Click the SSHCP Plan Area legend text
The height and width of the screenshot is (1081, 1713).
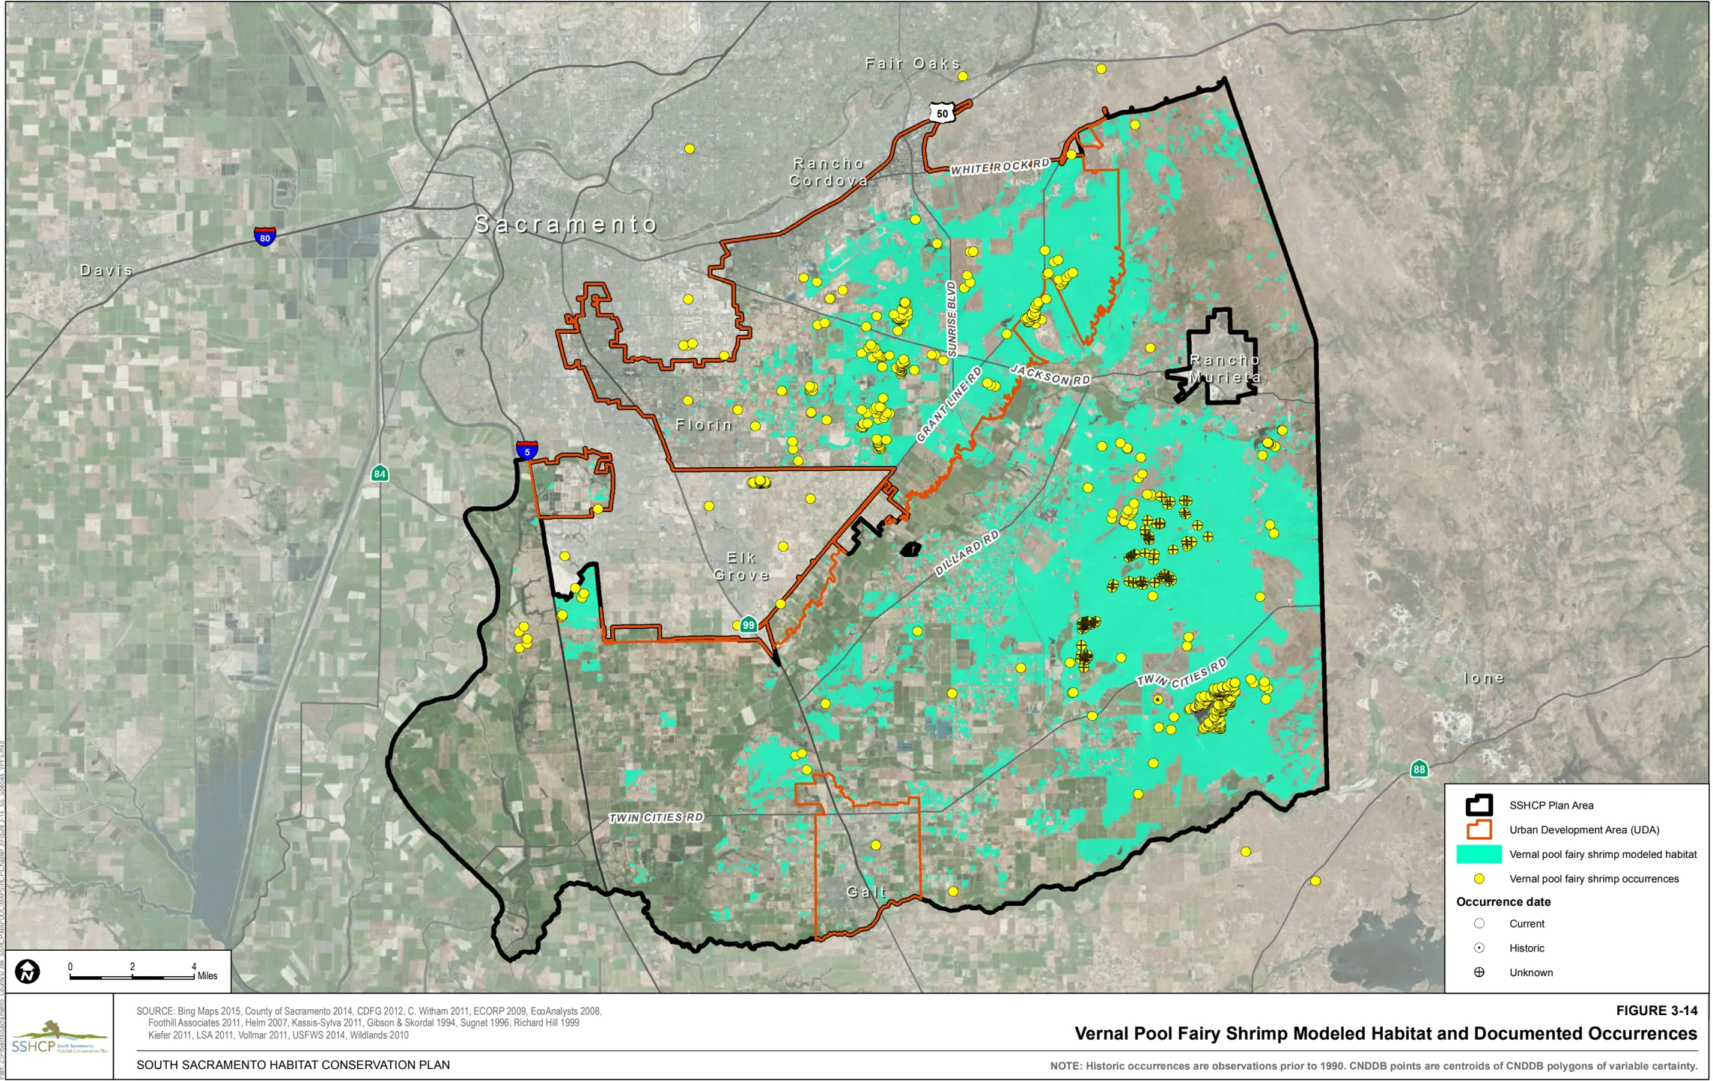pos(1551,806)
